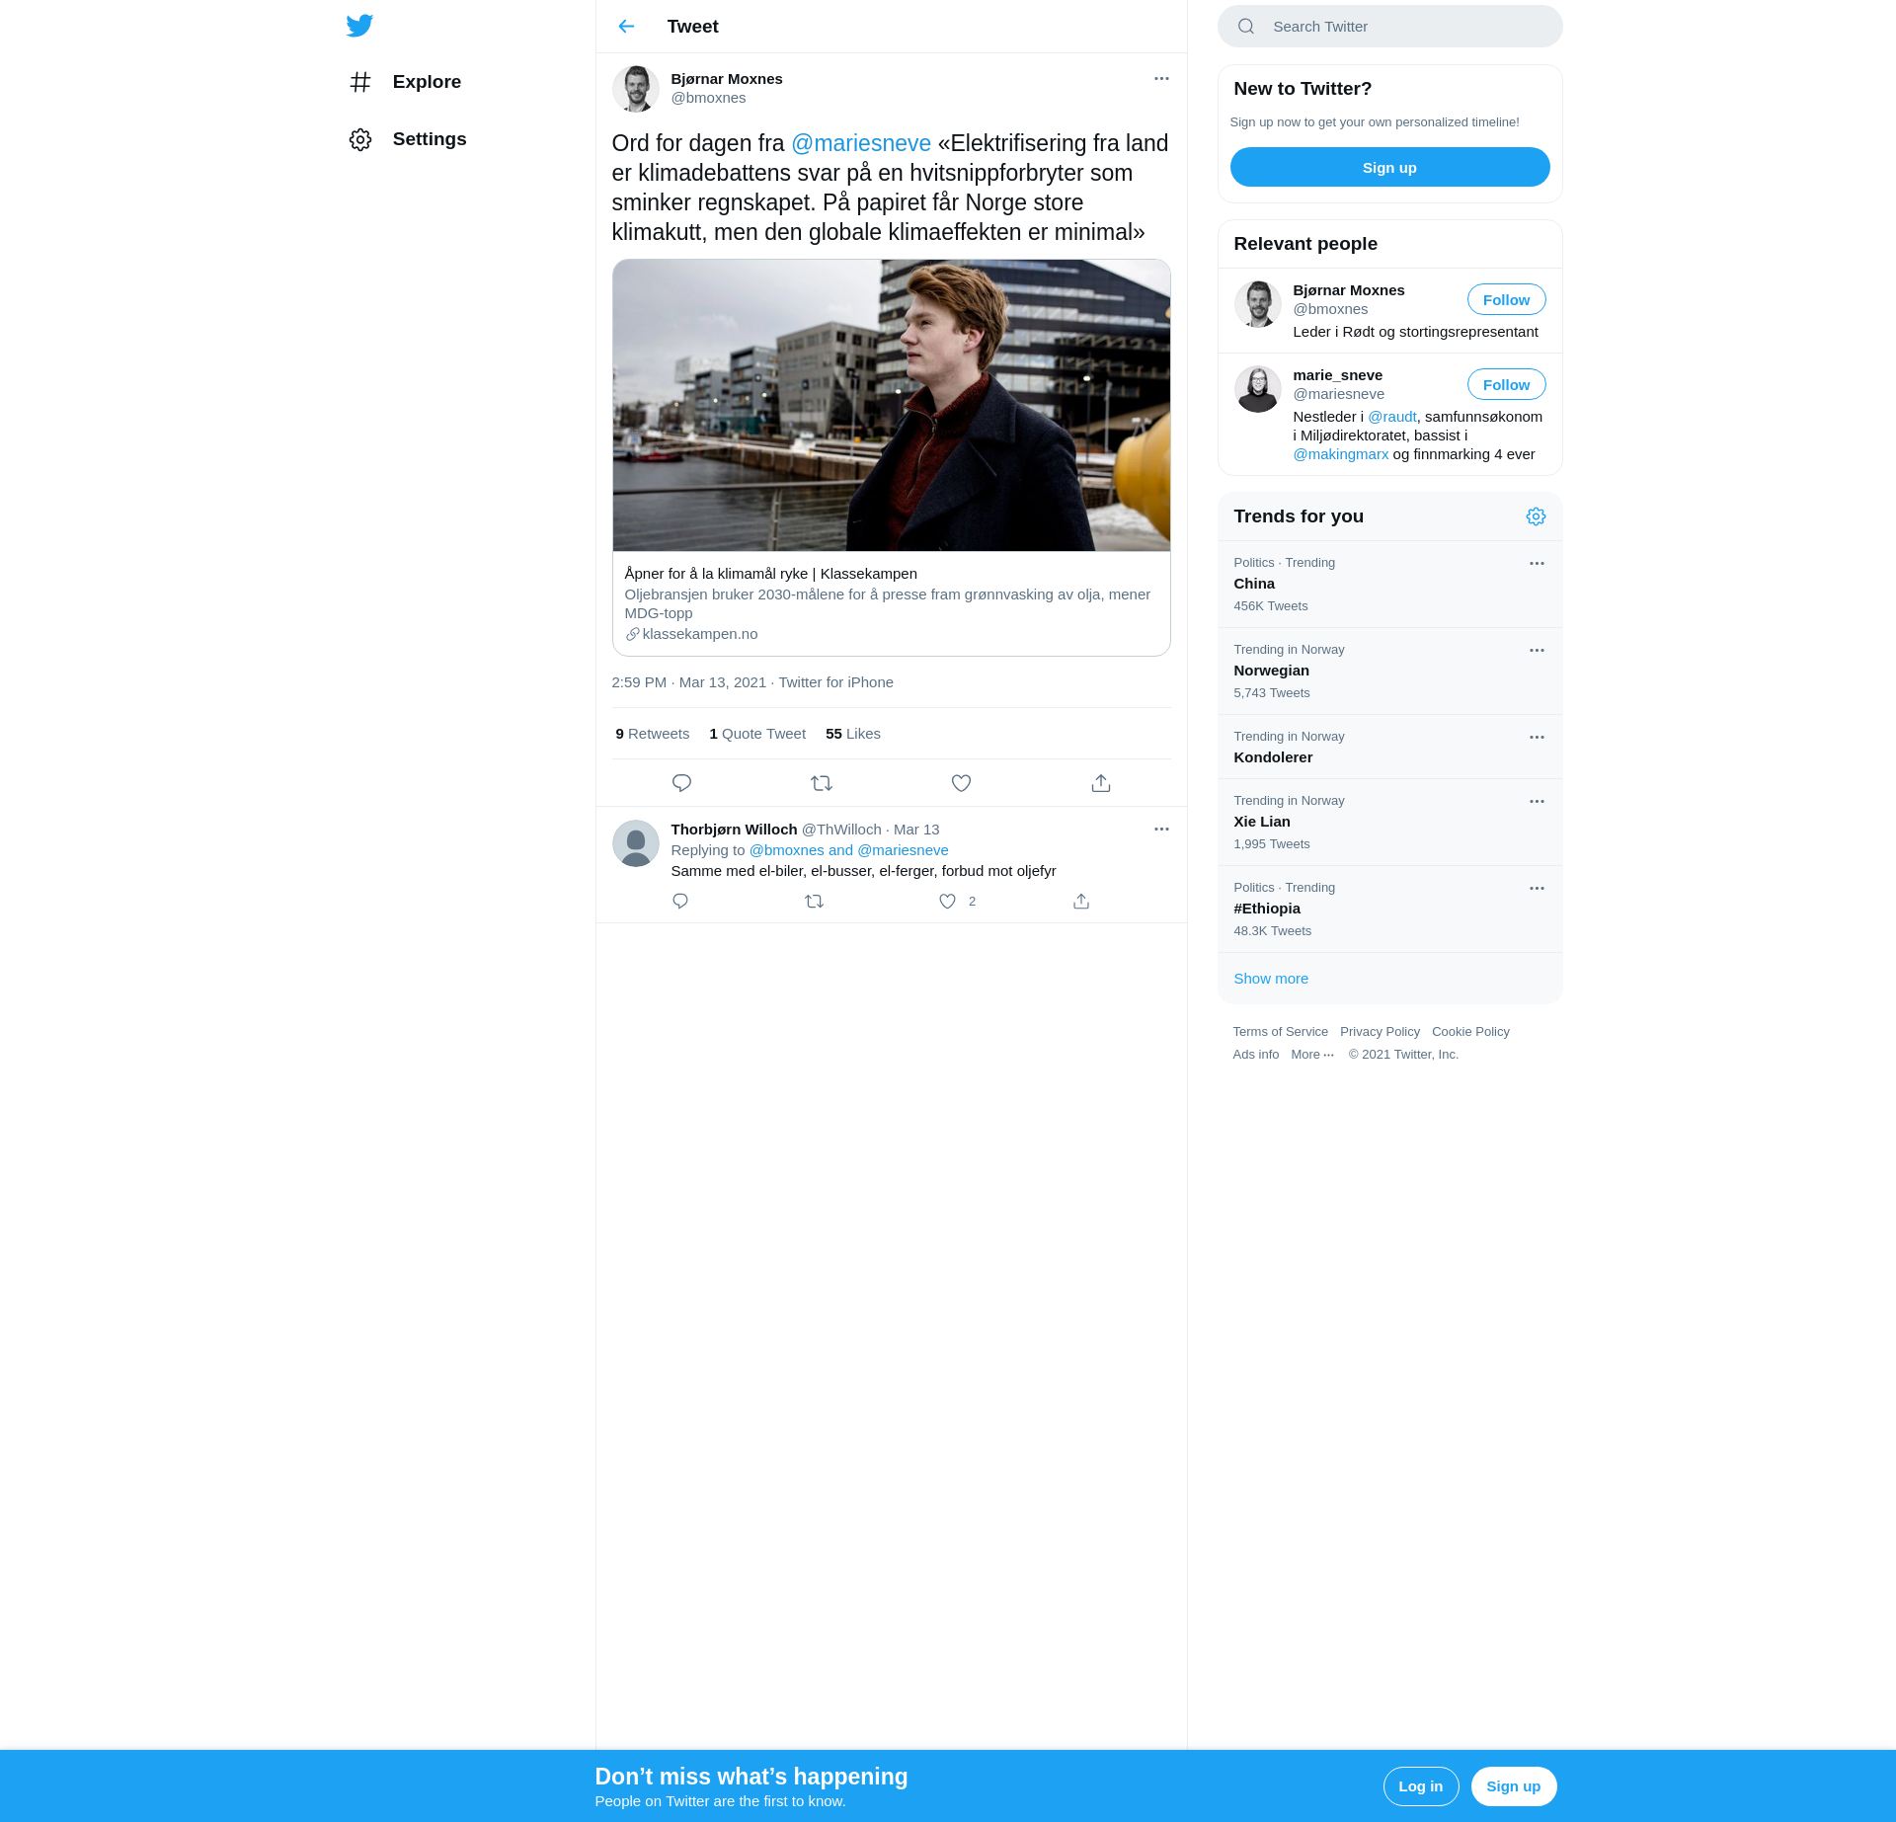The width and height of the screenshot is (1896, 1822).
Task: Open Settings via the gear icon
Action: (360, 139)
